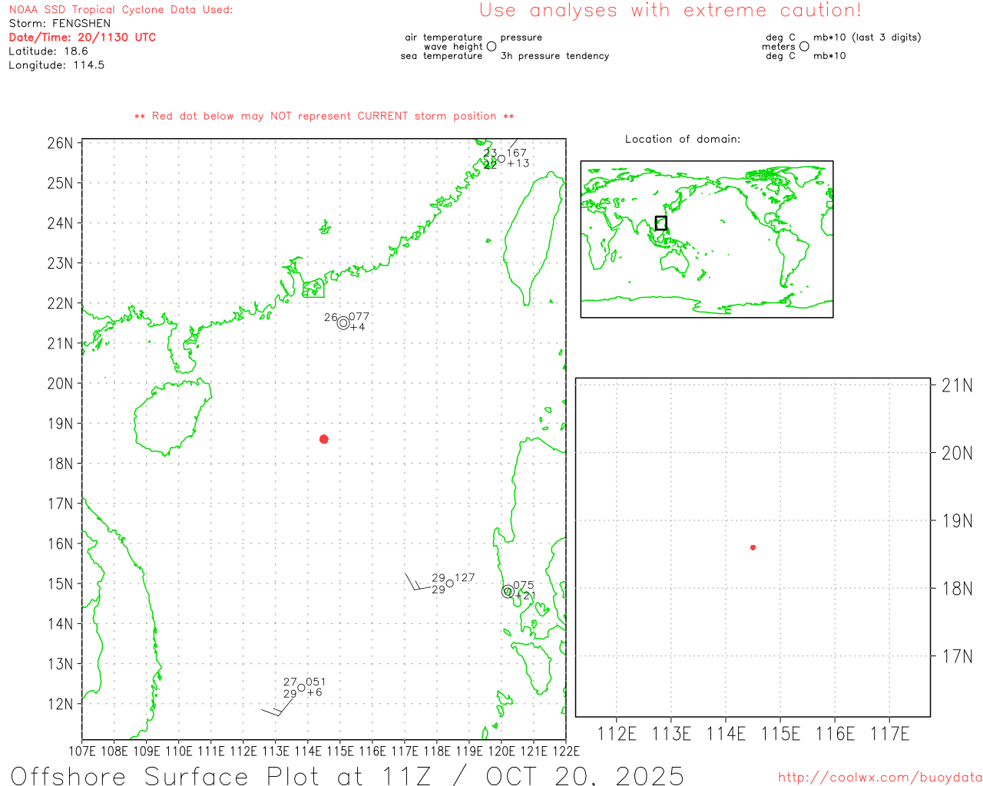Click the 'Location of domain:' label
The width and height of the screenshot is (983, 786).
coord(682,139)
